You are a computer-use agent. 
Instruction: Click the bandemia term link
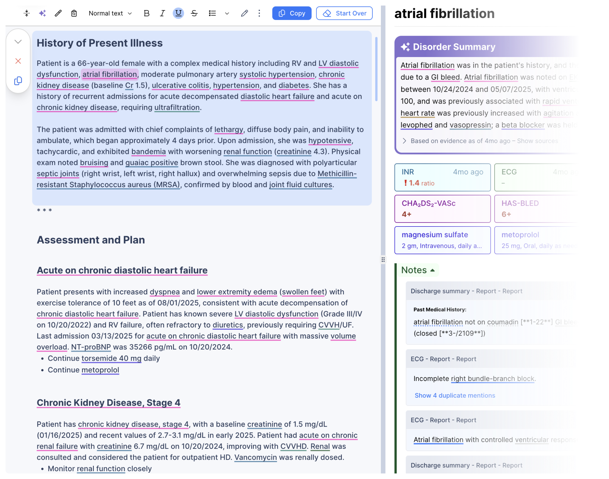149,152
